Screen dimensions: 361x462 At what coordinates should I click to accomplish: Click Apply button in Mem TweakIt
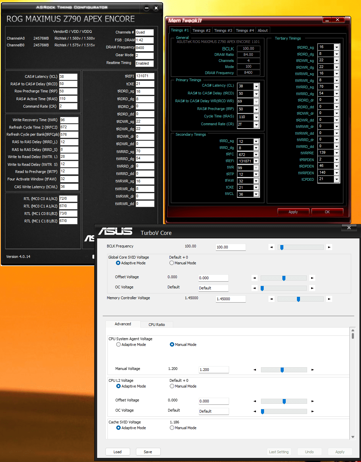[x=293, y=212]
